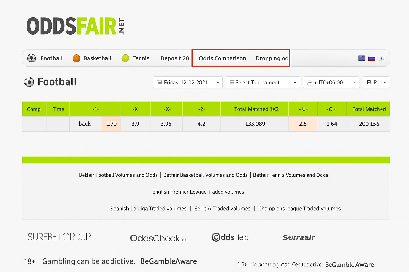Click the calendar icon in the date selector
409x272 pixels.
[x=160, y=82]
